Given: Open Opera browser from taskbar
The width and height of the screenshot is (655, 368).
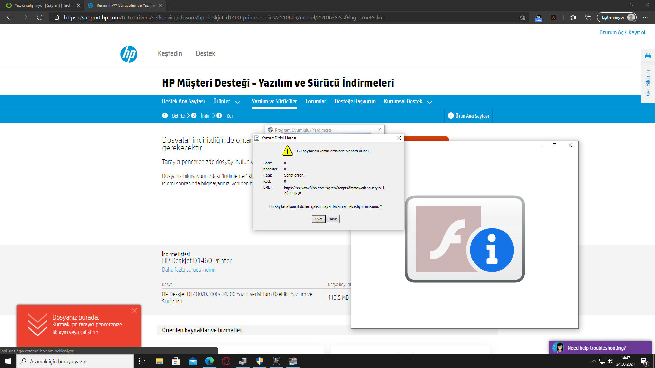Looking at the screenshot, I should (x=226, y=361).
